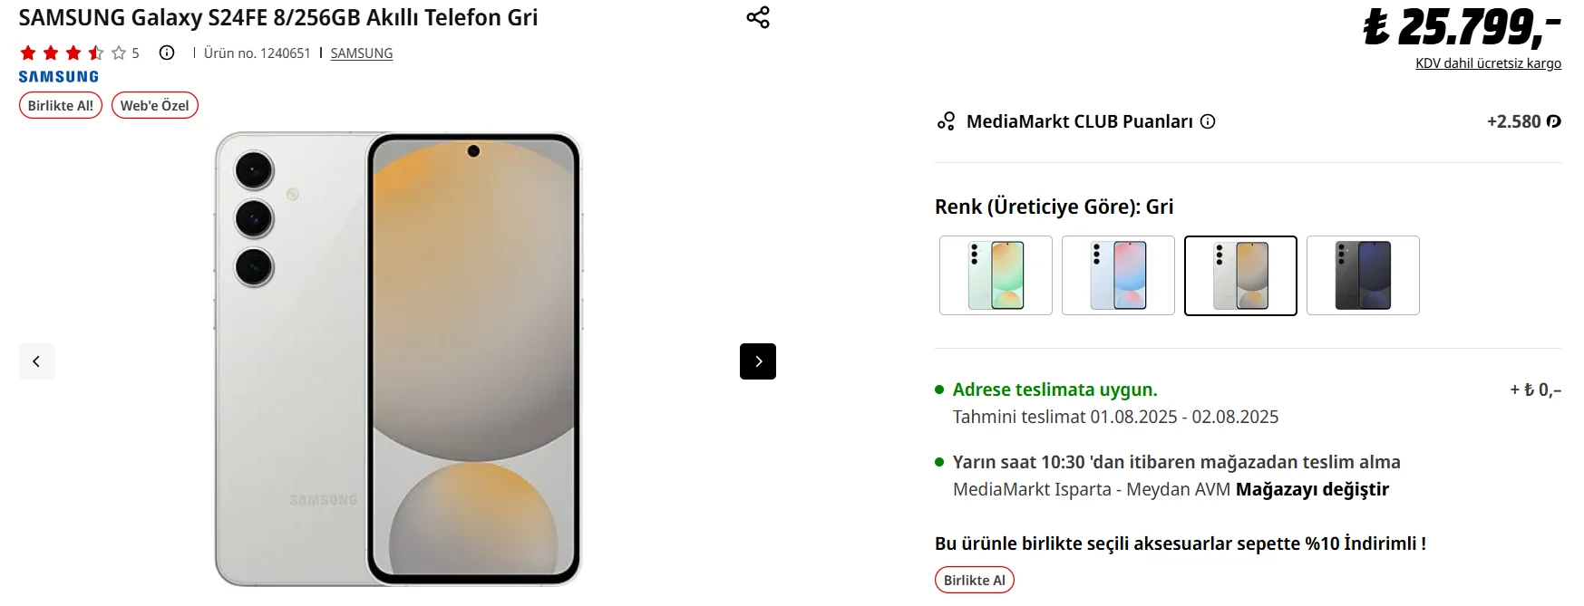Click the Web'e Özel badge
Viewport: 1584px width, 606px height.
(x=155, y=105)
